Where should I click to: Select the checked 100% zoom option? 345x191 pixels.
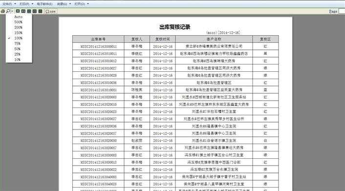[19, 38]
